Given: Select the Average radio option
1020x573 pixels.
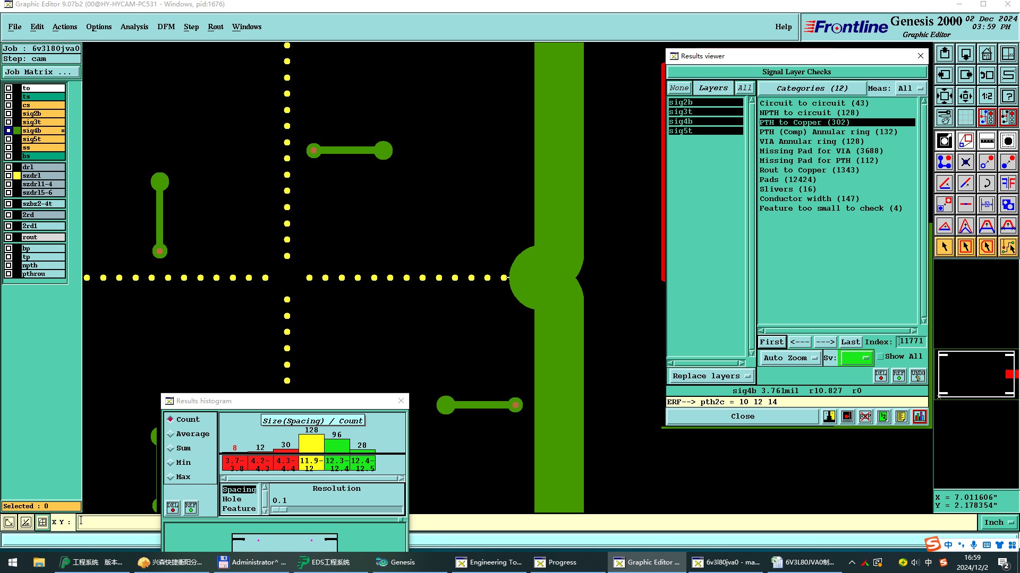Looking at the screenshot, I should pos(171,434).
